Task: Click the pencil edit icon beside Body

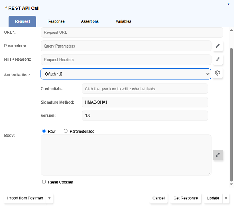Action: click(x=218, y=155)
